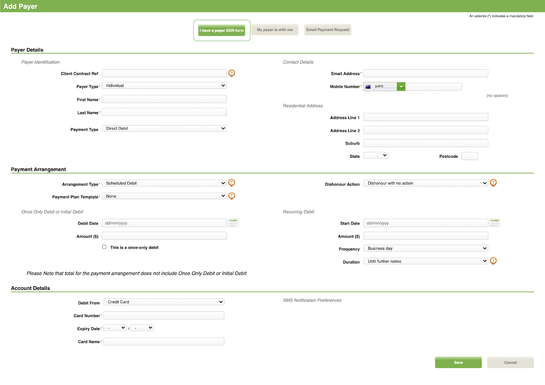Focus the recurring Start Date input field
The width and height of the screenshot is (545, 385).
click(x=426, y=223)
